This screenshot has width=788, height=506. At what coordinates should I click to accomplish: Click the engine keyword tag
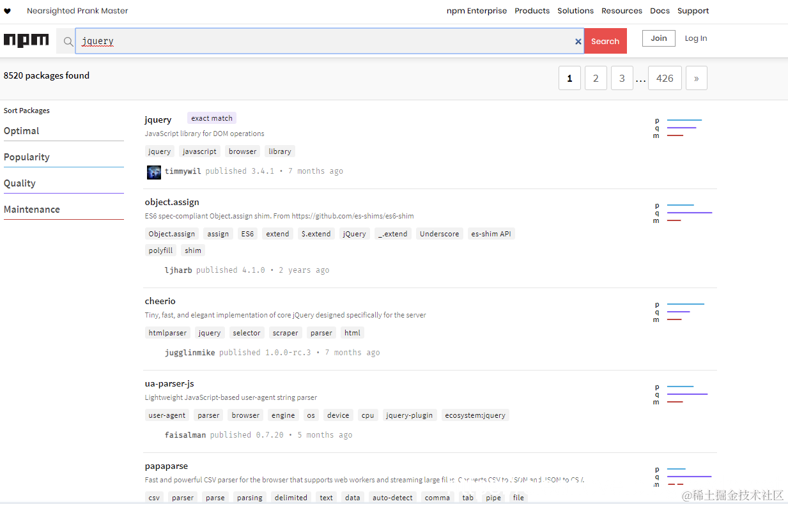[283, 415]
